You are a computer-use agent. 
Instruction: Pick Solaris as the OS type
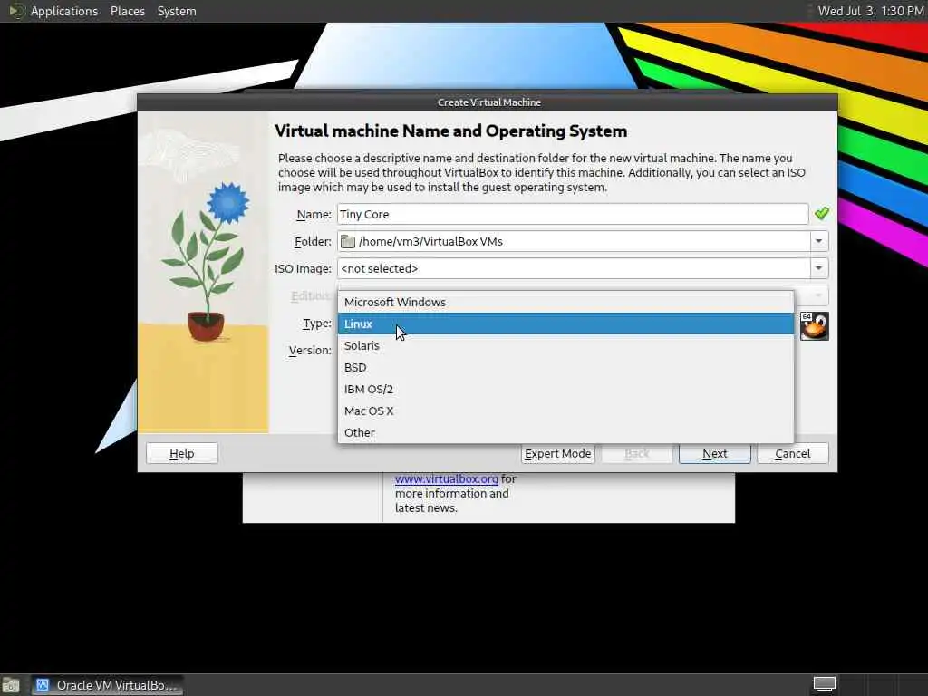[565, 345]
